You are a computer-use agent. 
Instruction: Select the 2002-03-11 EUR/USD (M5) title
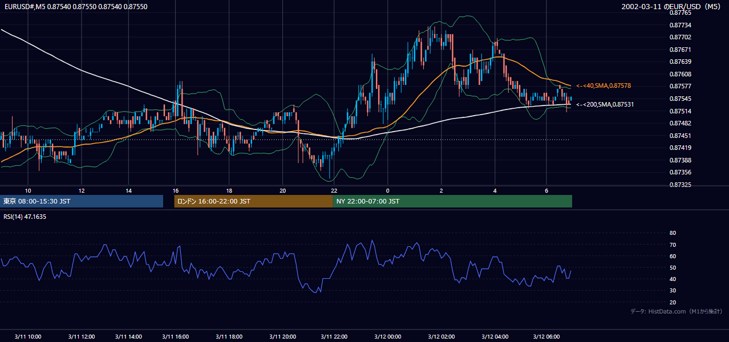pyautogui.click(x=672, y=6)
